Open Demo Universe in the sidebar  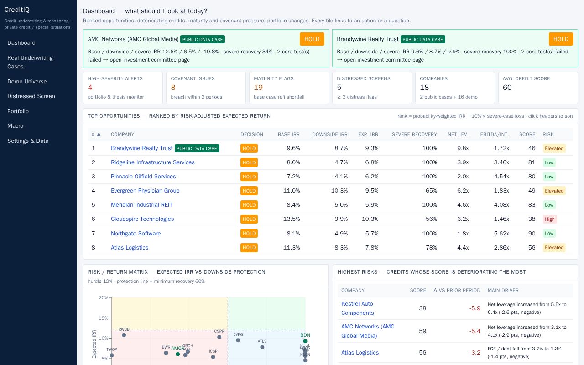(38, 82)
